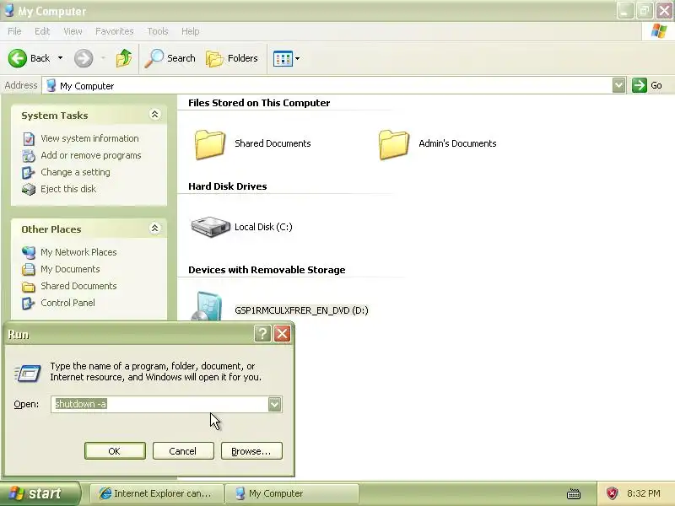675x506 pixels.
Task: Open the Shared Documents folder icon
Action: [x=209, y=144]
